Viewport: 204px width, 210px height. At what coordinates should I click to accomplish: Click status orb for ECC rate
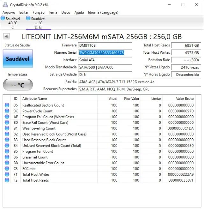tap(7, 168)
